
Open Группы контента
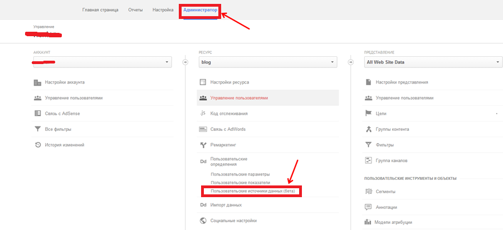392,129
